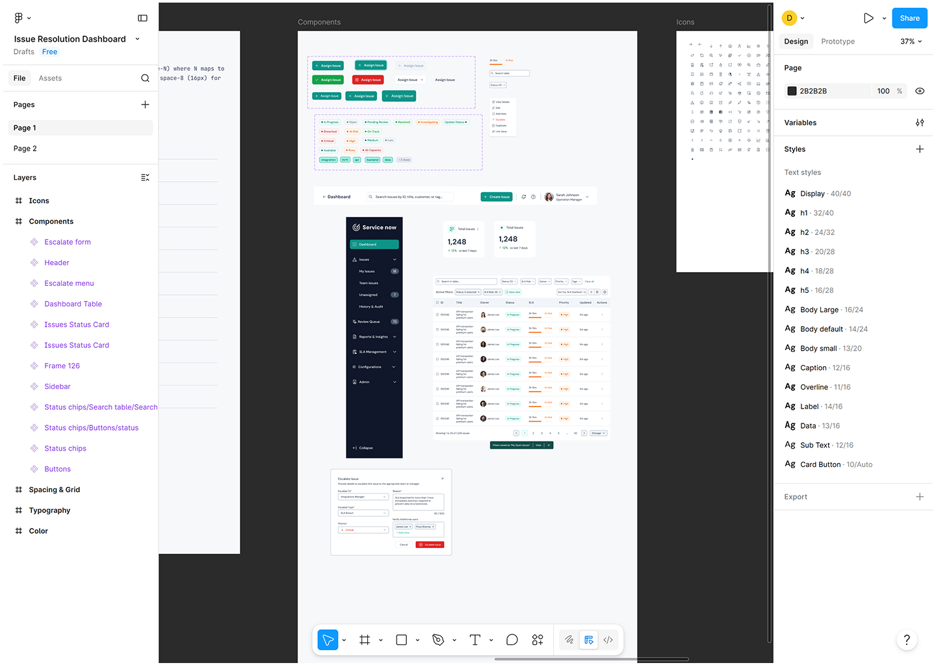Switch to the File tab
Viewport: 936px width, 665px height.
tap(19, 78)
